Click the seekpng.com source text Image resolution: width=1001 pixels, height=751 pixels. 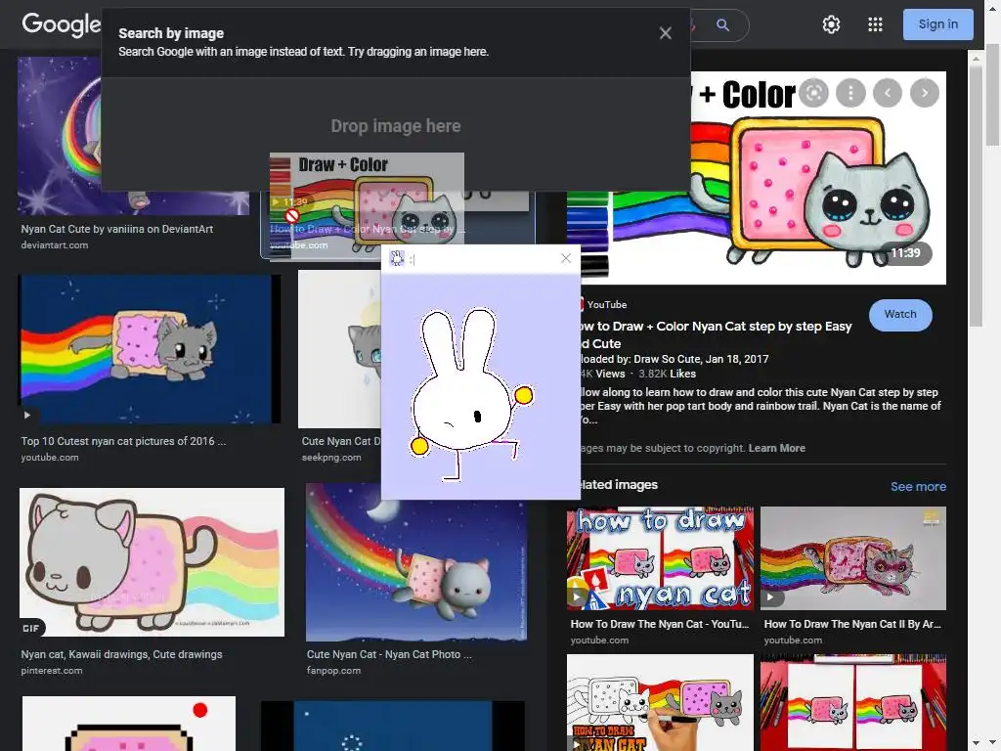tap(331, 458)
